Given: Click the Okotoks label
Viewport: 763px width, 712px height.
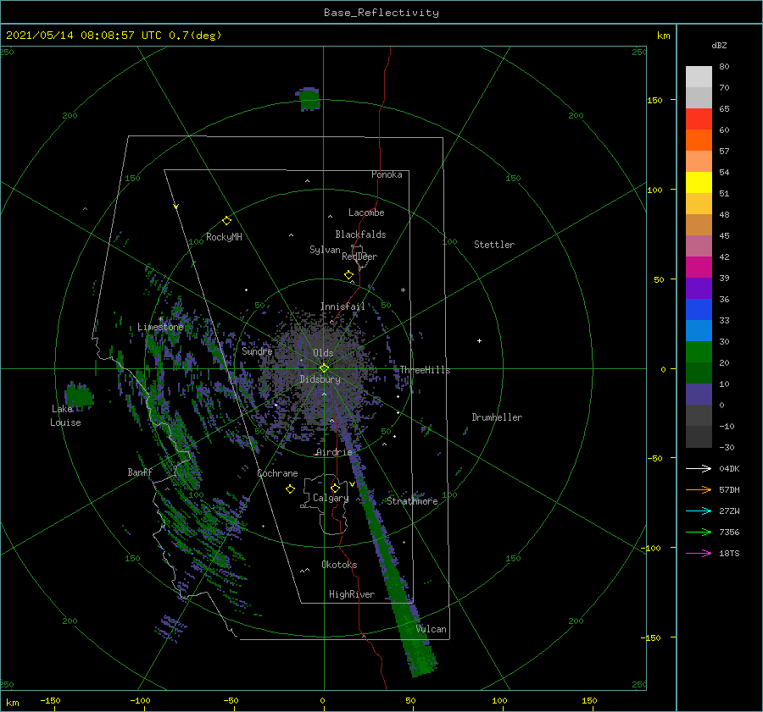Looking at the screenshot, I should click(339, 564).
